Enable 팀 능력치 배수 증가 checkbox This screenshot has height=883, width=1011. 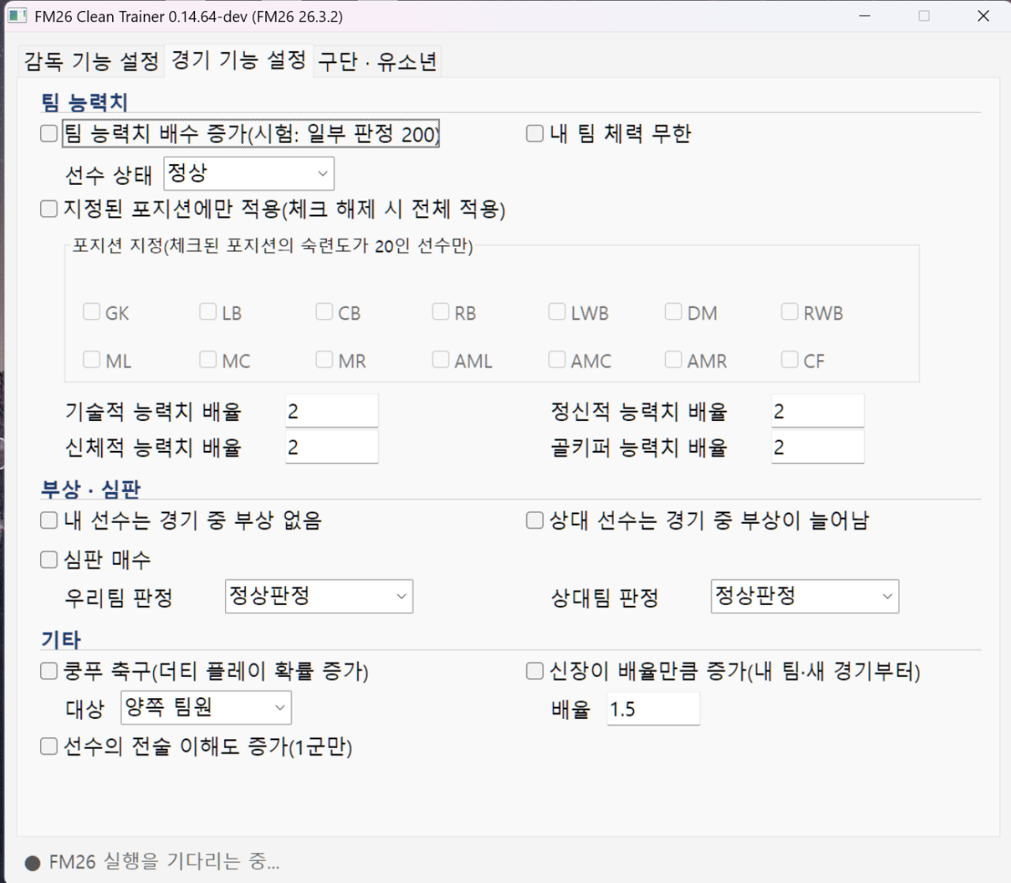tap(49, 133)
